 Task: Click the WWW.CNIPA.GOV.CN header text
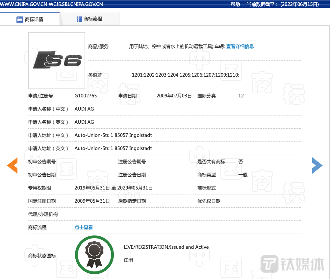coord(24,4)
